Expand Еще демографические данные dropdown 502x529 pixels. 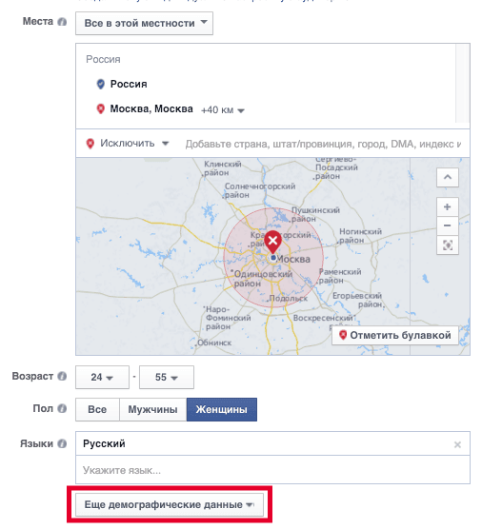coord(170,504)
